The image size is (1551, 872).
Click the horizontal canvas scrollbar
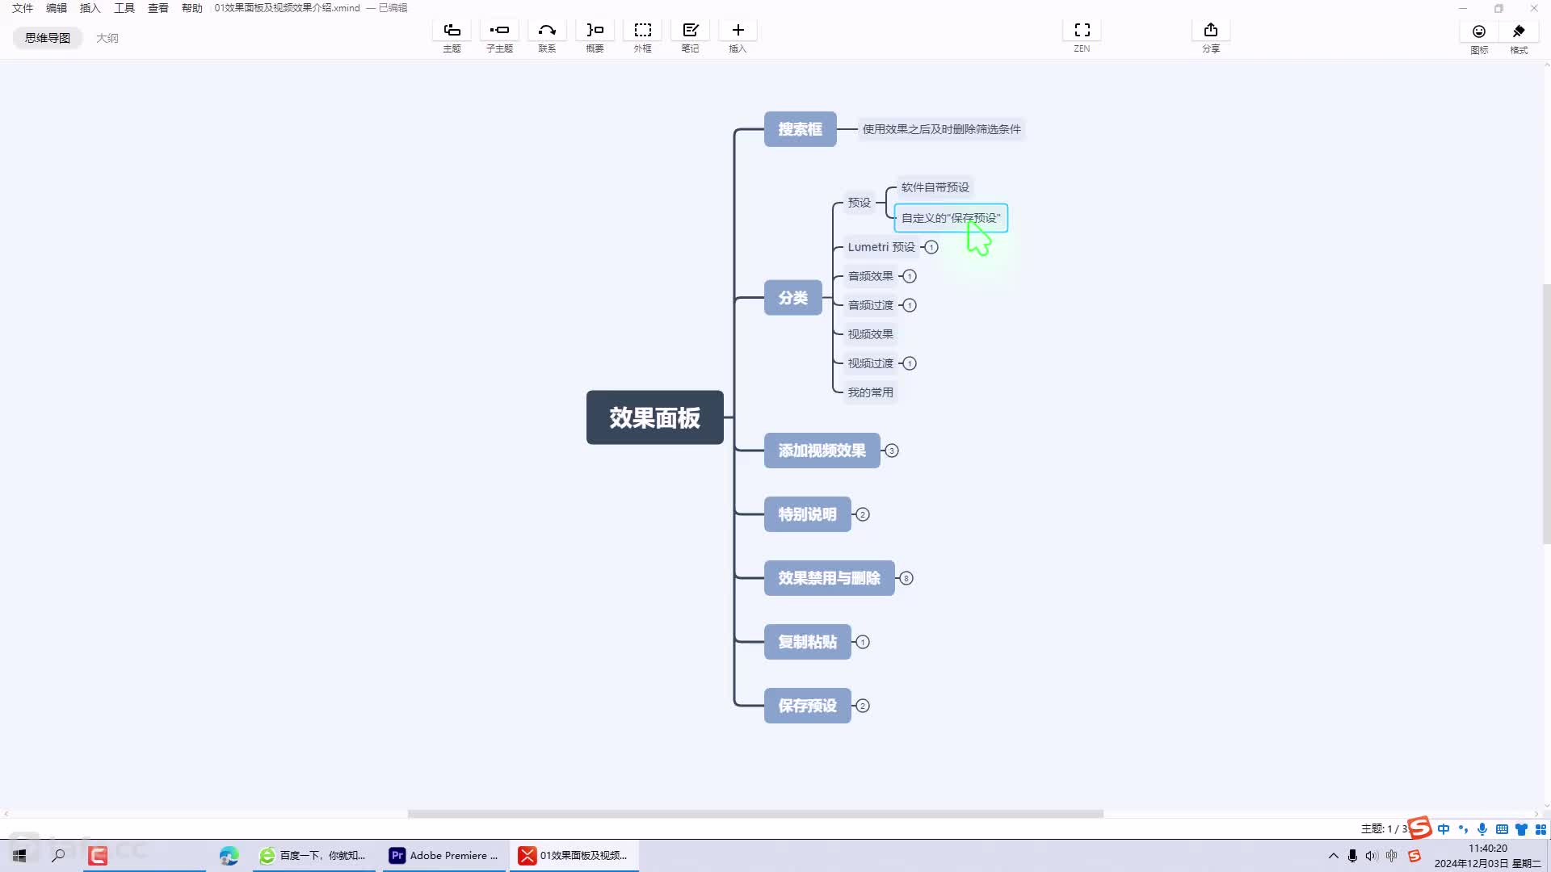pyautogui.click(x=755, y=814)
